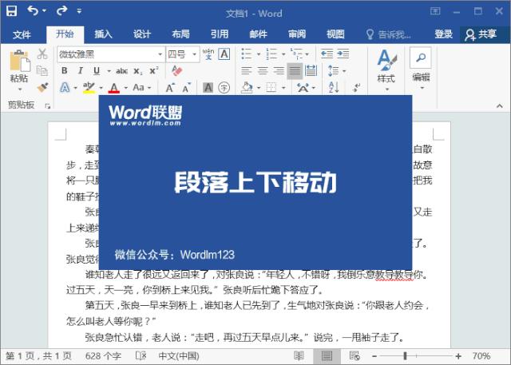The image size is (511, 365).
Task: Select Align Left paragraph alignment
Action: (247, 70)
